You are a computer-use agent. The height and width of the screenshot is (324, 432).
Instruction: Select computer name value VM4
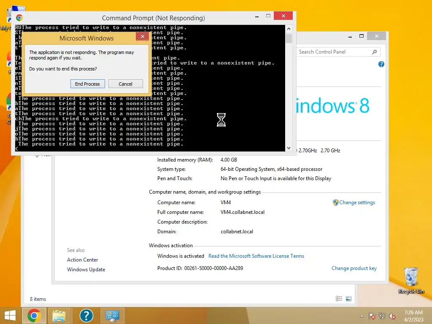coord(226,202)
